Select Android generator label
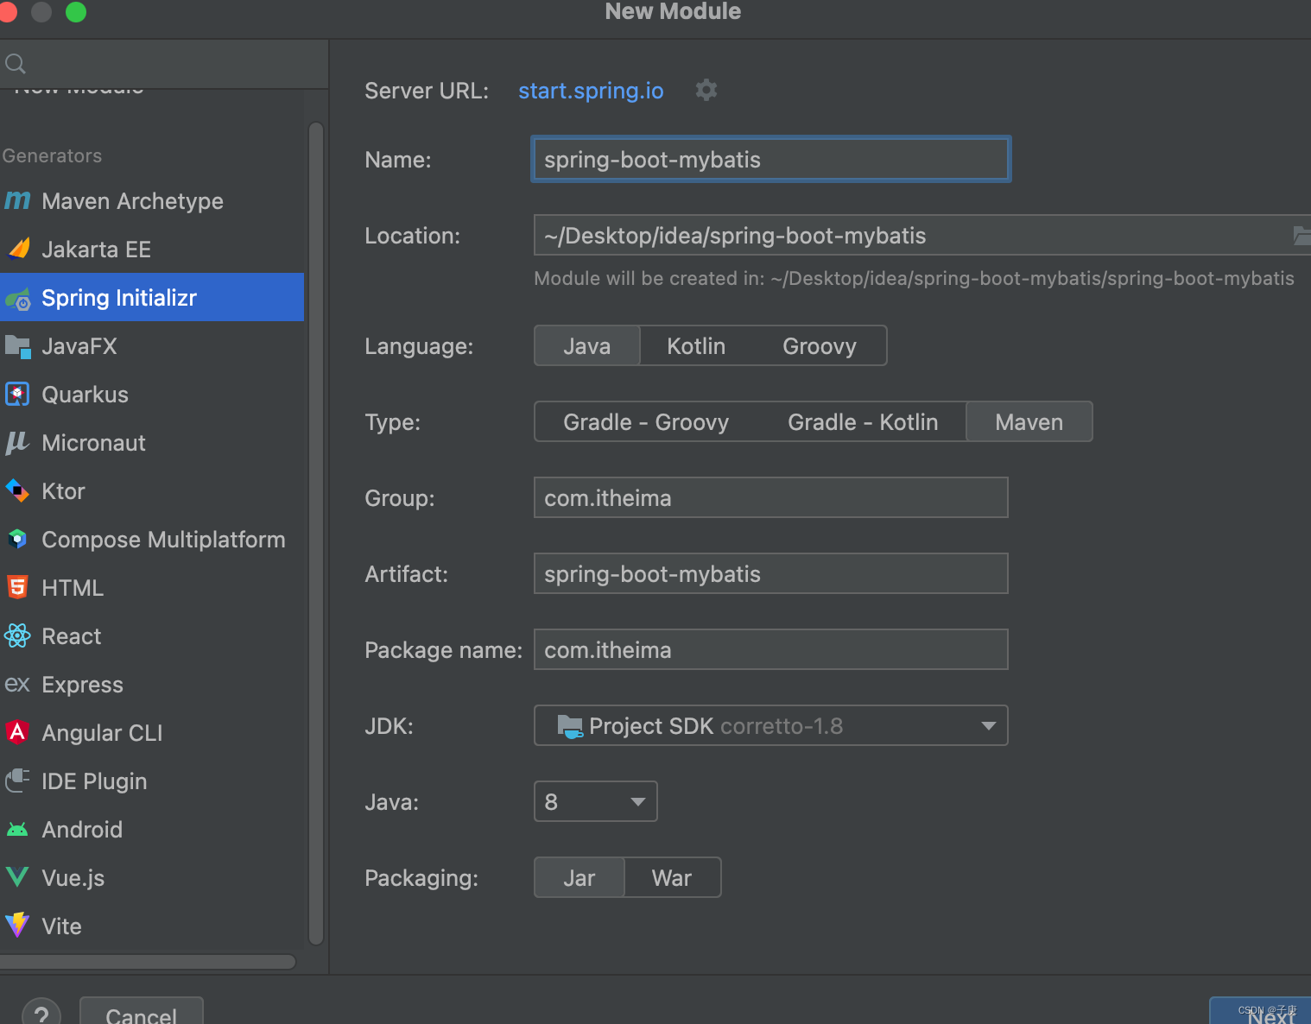 click(82, 830)
